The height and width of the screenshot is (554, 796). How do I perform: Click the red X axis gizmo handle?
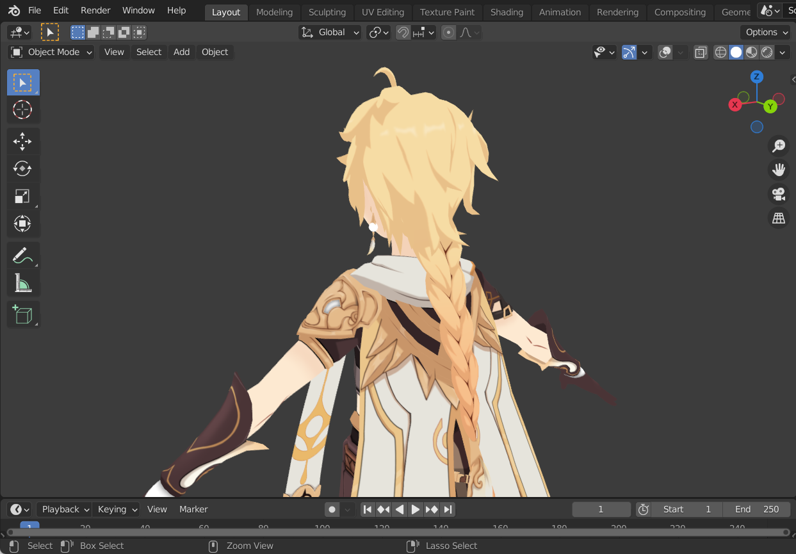click(735, 104)
